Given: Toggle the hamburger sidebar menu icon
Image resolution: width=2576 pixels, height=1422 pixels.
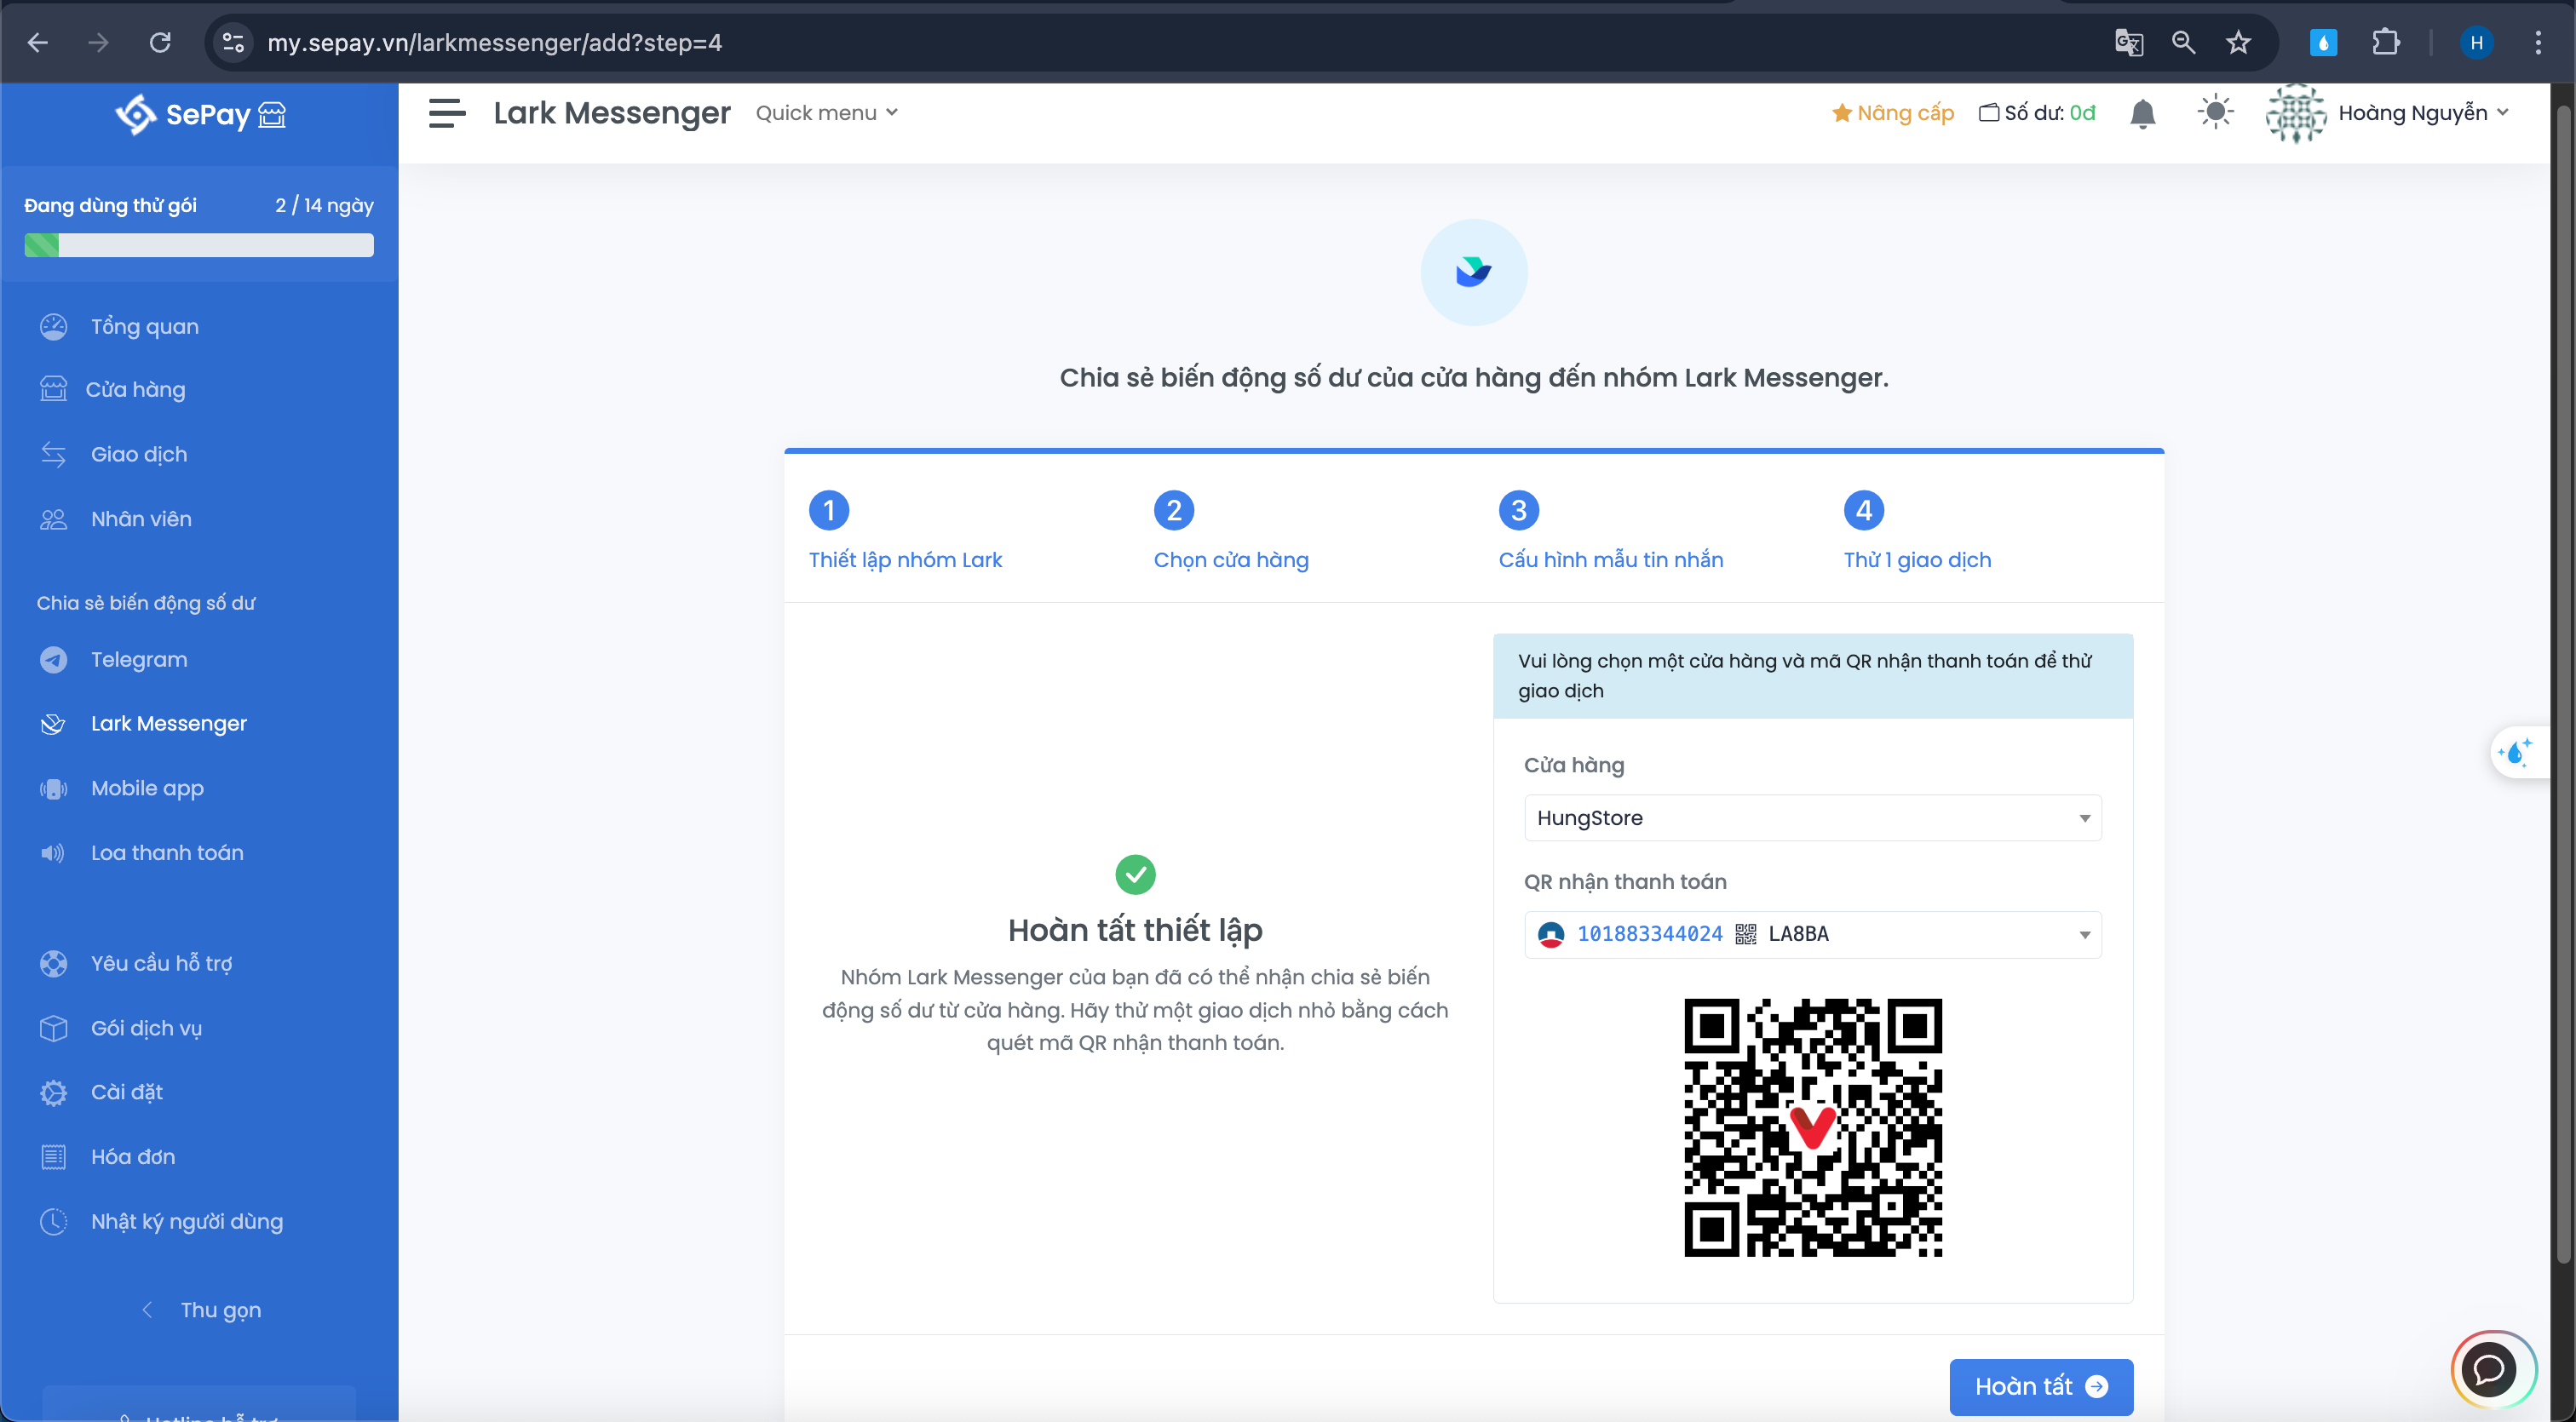Looking at the screenshot, I should tap(447, 113).
